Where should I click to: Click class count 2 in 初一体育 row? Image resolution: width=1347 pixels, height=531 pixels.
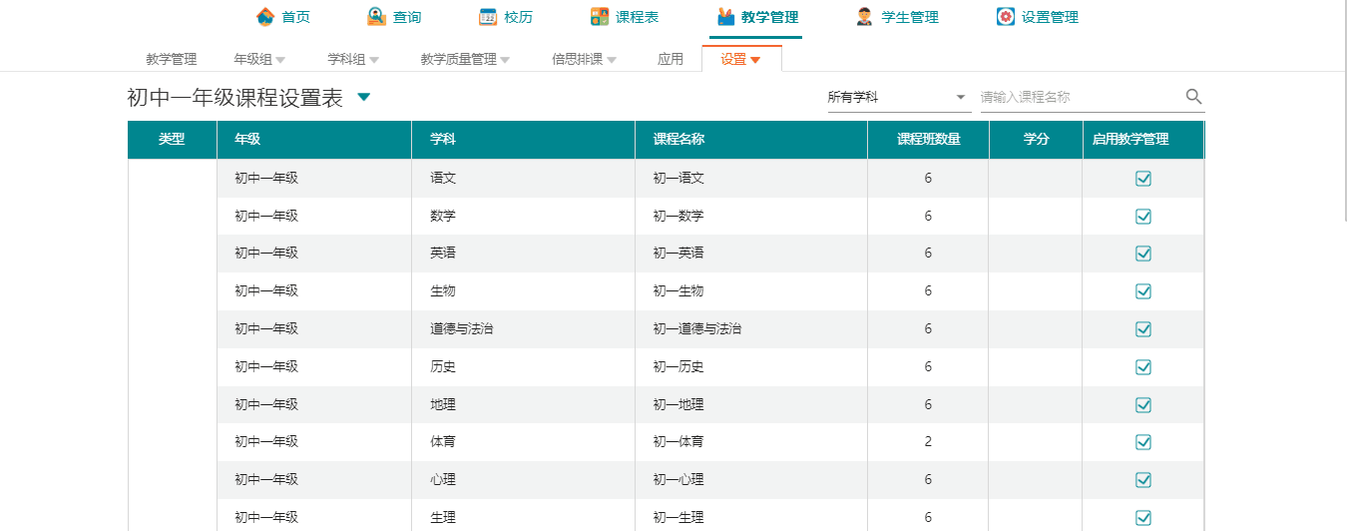(928, 442)
